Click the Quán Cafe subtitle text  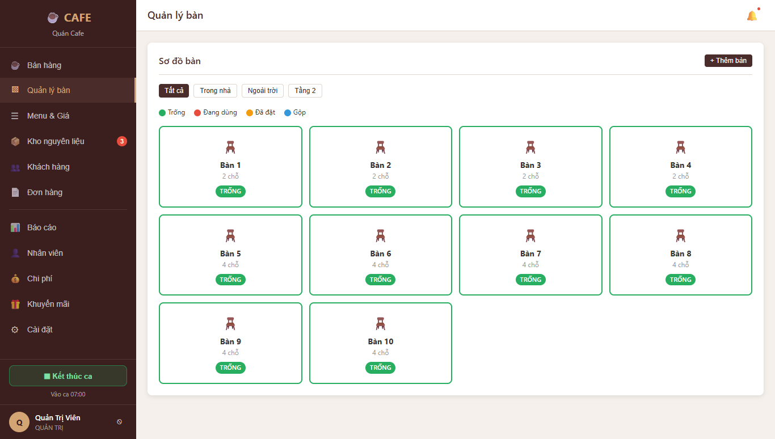pyautogui.click(x=68, y=33)
